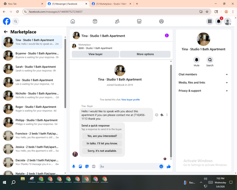The width and height of the screenshot is (237, 190).
Task: Open Nicholle - Studio 1 Bath conversation
Action: [x=32, y=95]
